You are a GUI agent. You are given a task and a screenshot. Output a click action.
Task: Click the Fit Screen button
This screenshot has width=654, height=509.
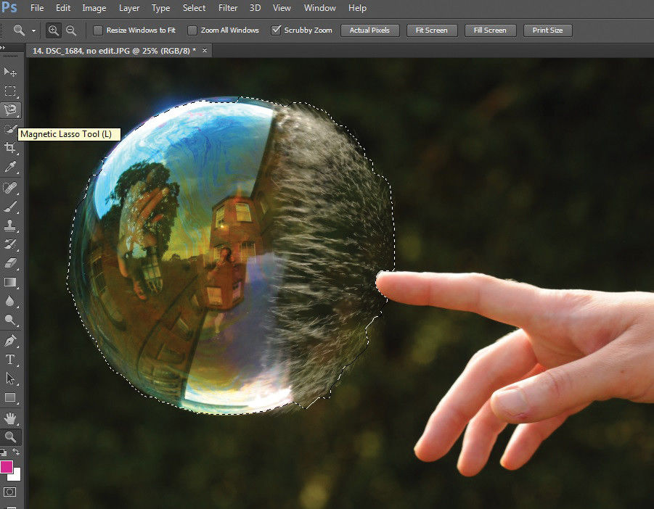[432, 30]
